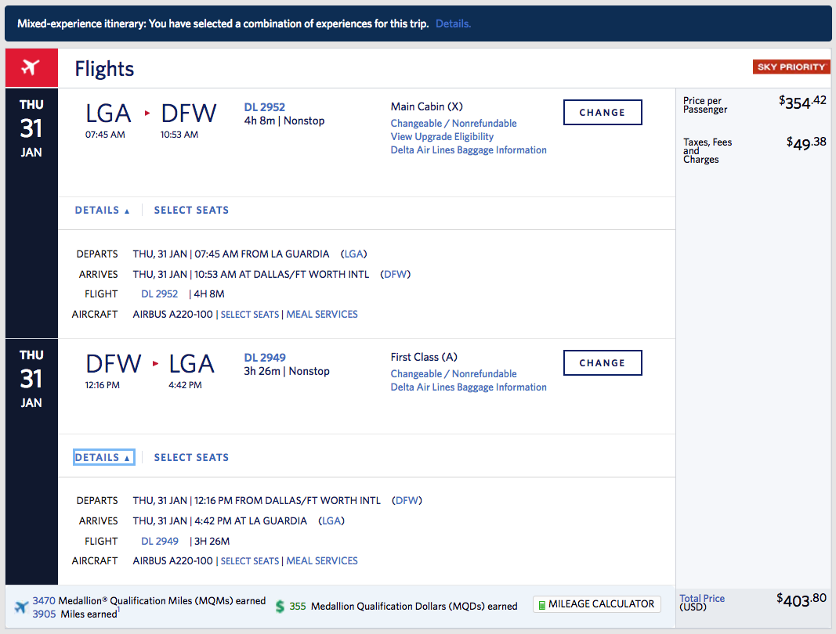Open the Mileage Calculator
Screen dimensions: 836x634
pos(596,604)
